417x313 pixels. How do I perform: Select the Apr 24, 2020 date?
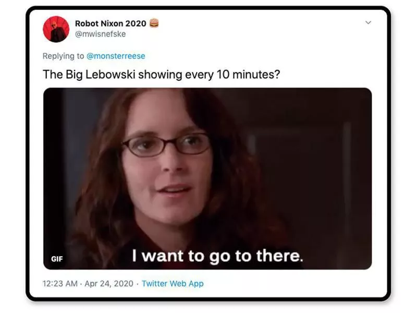[109, 283]
